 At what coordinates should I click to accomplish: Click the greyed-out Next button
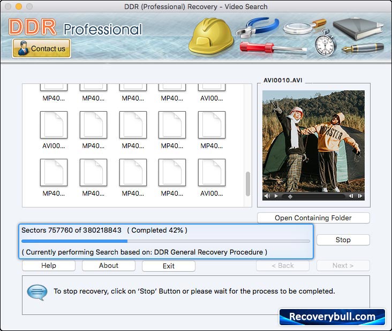[343, 266]
